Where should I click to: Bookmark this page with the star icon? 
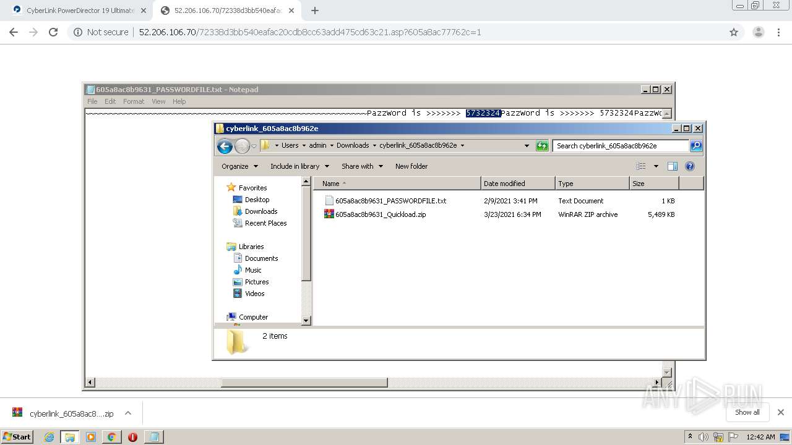734,32
